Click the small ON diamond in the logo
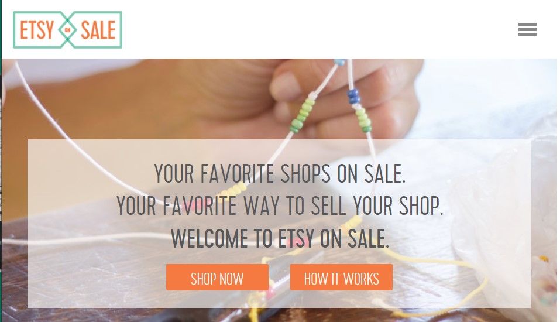Viewport: 560px width, 322px height. (67, 30)
